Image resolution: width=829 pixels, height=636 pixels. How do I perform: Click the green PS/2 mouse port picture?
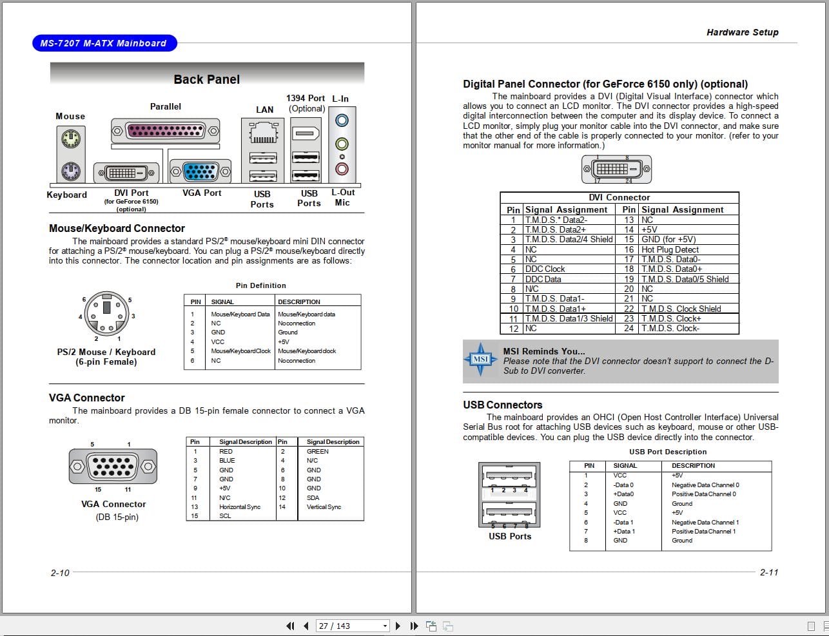71,138
